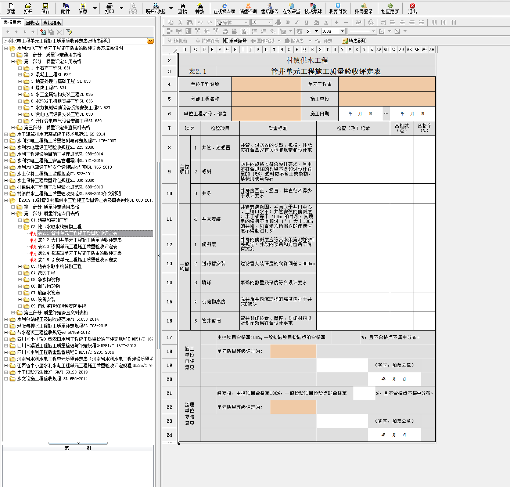Open the dropdown arrow next to 打印
This screenshot has width=510, height=487.
pyautogui.click(x=121, y=8)
